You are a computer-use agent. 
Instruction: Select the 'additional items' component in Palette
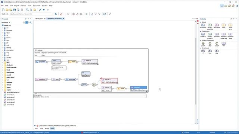click(x=230, y=36)
